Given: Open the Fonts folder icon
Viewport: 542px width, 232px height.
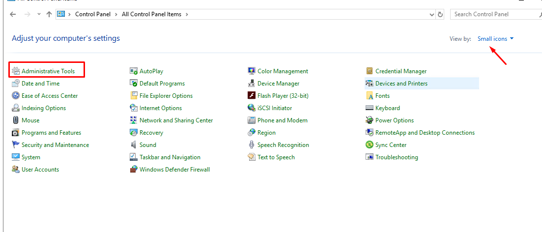Looking at the screenshot, I should pos(370,96).
